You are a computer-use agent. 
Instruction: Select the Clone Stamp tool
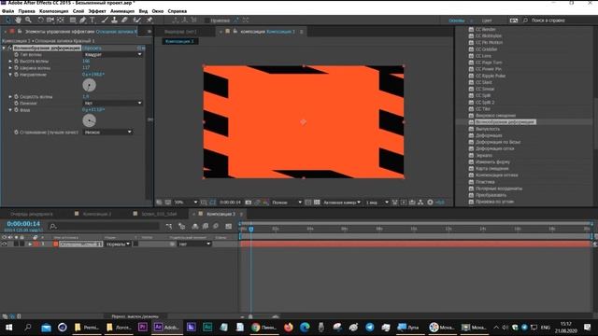[x=114, y=21]
